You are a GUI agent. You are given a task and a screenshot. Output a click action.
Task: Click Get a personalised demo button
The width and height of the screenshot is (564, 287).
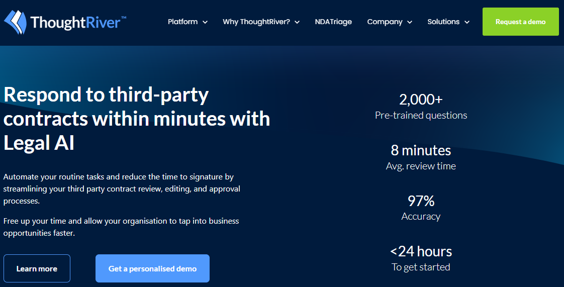point(152,268)
